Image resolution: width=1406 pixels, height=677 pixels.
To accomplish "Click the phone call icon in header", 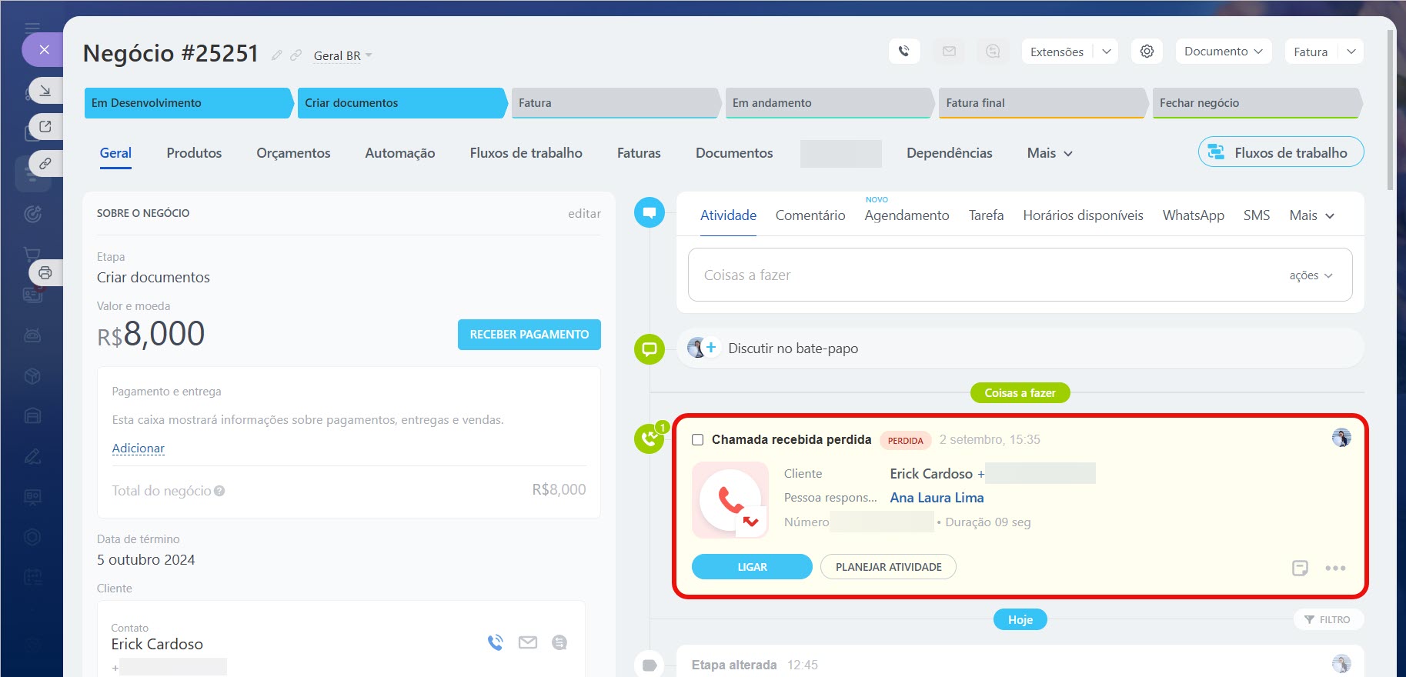I will coord(903,52).
